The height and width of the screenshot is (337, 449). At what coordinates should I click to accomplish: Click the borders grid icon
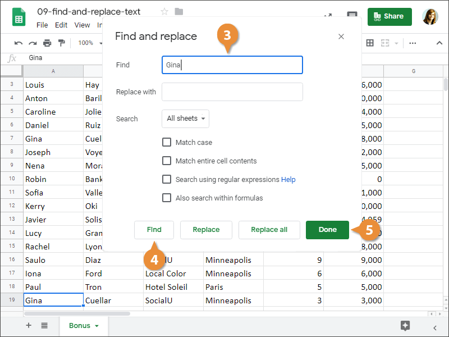point(370,43)
